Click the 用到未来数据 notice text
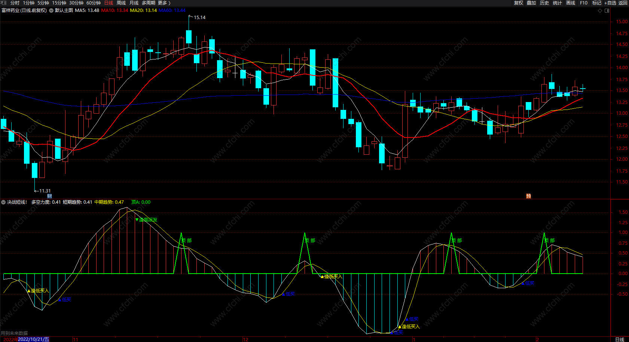The width and height of the screenshot is (629, 342). point(14,333)
